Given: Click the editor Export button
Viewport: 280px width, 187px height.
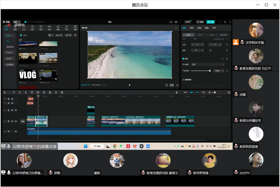Looking at the screenshot, I should point(210,22).
